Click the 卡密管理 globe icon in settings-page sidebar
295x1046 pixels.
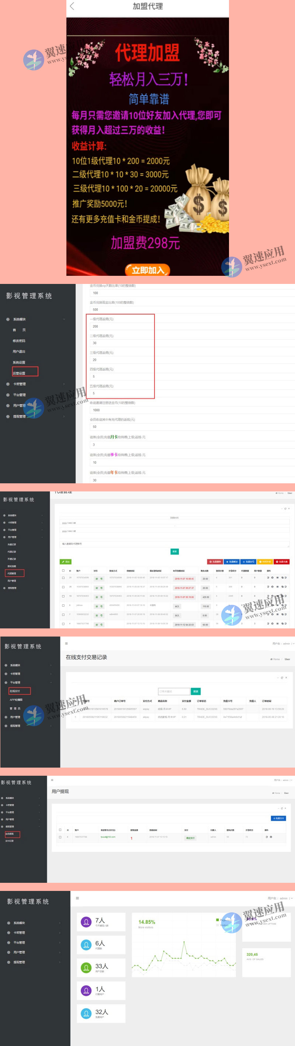point(8,384)
